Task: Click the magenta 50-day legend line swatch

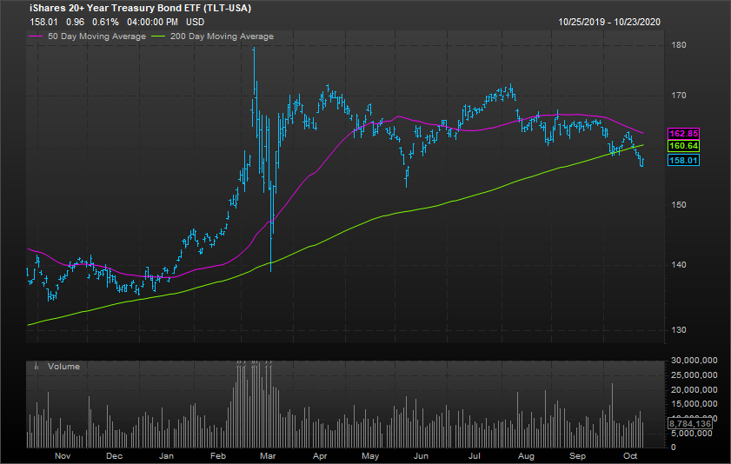Action: 36,36
